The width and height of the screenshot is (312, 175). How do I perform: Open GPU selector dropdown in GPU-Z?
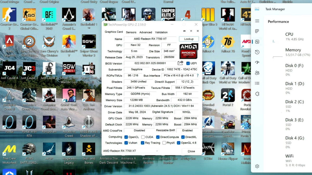click(131, 151)
